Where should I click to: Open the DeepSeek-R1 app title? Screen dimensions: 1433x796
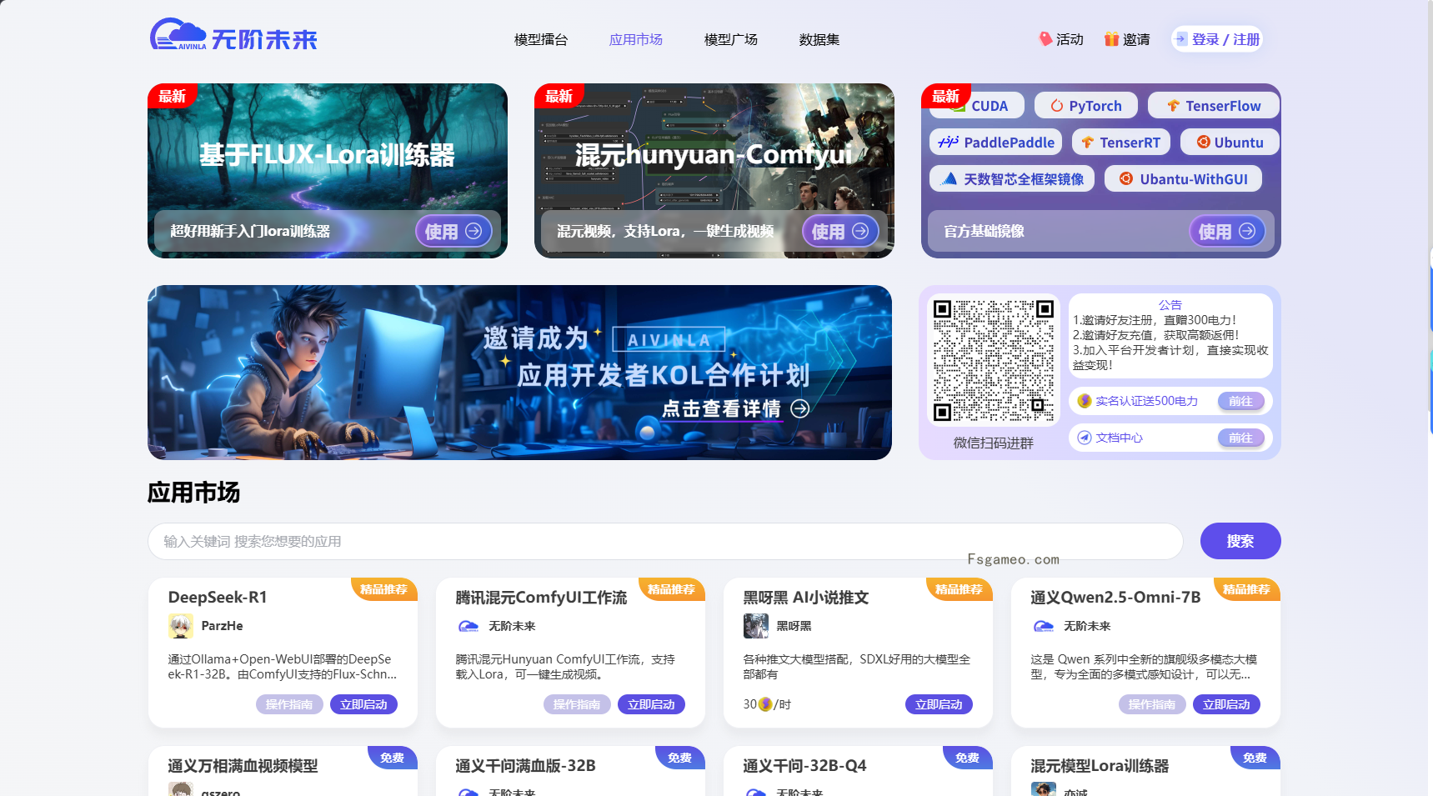click(218, 597)
